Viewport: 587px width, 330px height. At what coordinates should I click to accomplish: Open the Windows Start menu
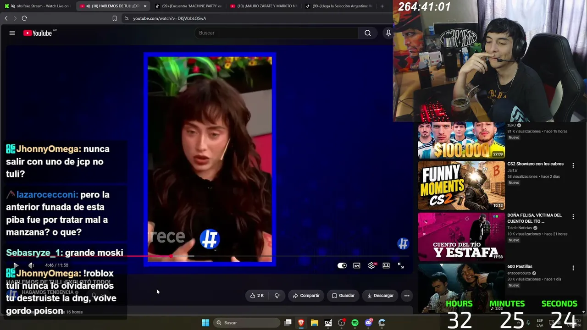point(205,323)
